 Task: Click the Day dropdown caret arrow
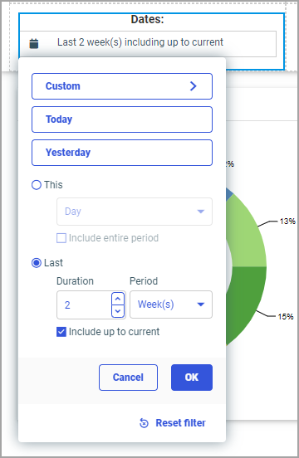[201, 212]
